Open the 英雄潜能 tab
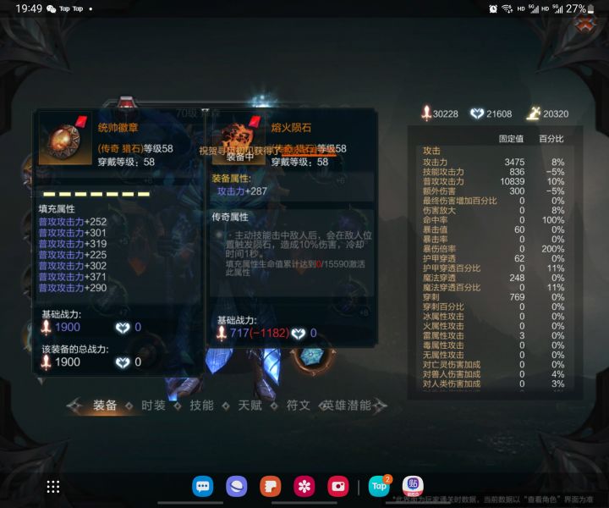The height and width of the screenshot is (508, 609). (348, 406)
